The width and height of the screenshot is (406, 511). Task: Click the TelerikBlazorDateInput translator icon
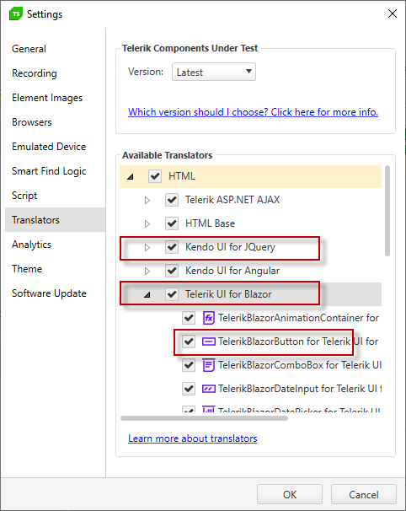(209, 389)
